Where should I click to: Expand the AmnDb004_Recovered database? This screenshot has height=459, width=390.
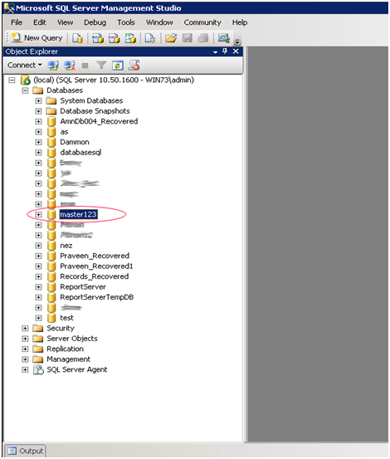click(x=38, y=121)
